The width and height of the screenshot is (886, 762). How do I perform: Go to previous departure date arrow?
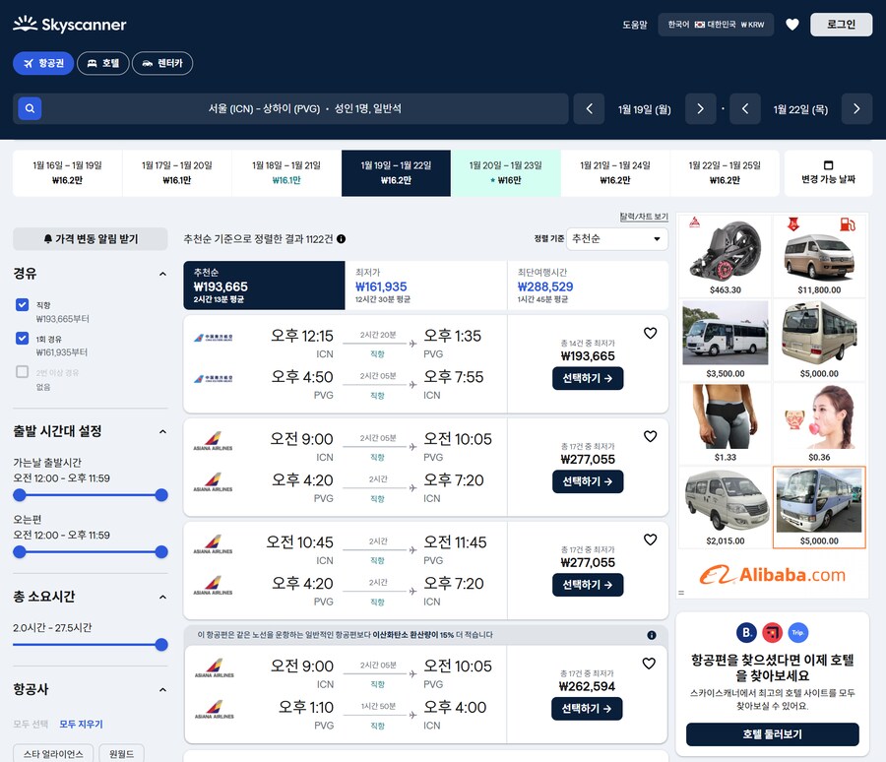tap(589, 108)
